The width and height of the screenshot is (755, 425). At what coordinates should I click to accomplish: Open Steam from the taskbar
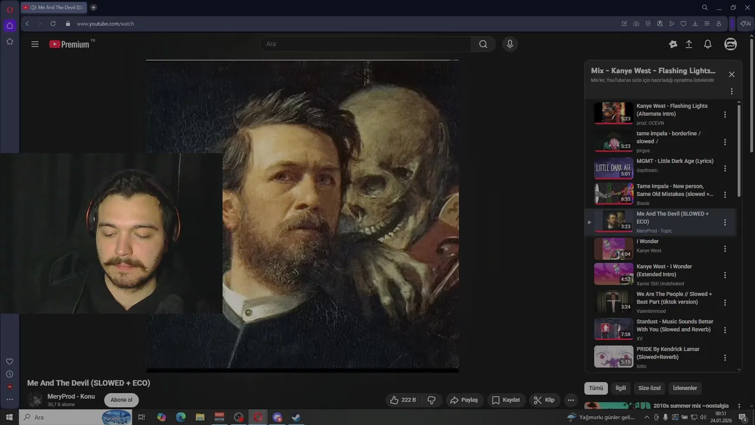tap(297, 417)
